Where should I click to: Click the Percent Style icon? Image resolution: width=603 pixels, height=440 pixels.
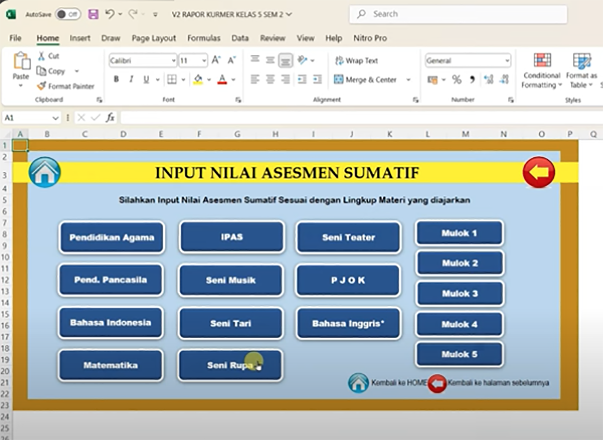[x=456, y=79]
